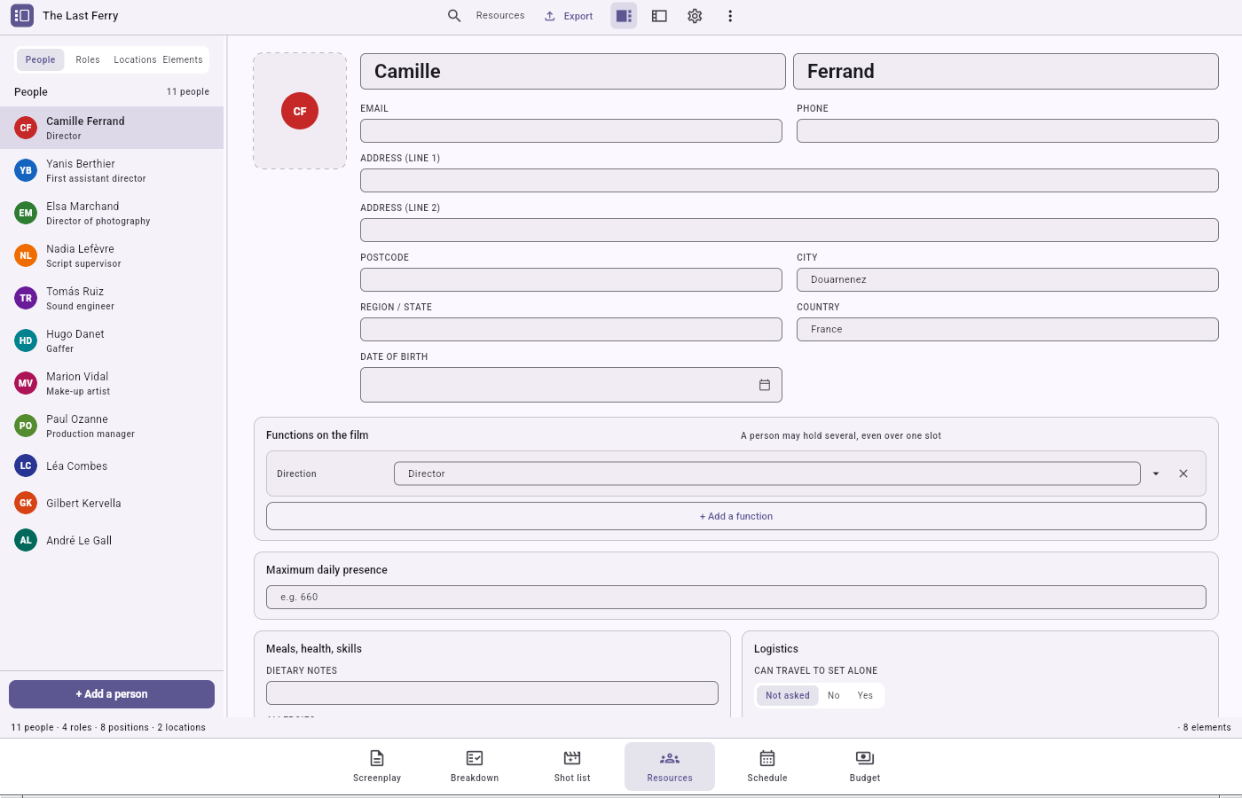Remove the Director function with X
Screen dimensions: 1242x798
point(1183,473)
